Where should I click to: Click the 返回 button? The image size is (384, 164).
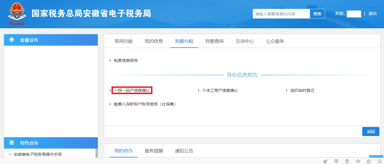(x=371, y=131)
